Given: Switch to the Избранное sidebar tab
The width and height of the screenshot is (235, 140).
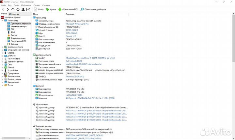Looking at the screenshot, I should click(14, 14).
